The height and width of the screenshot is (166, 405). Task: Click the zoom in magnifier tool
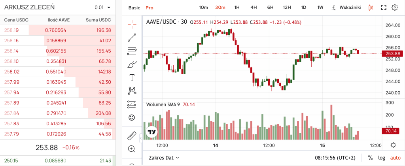132,149
